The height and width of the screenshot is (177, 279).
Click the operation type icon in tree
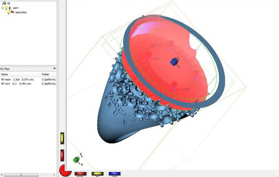[13, 12]
